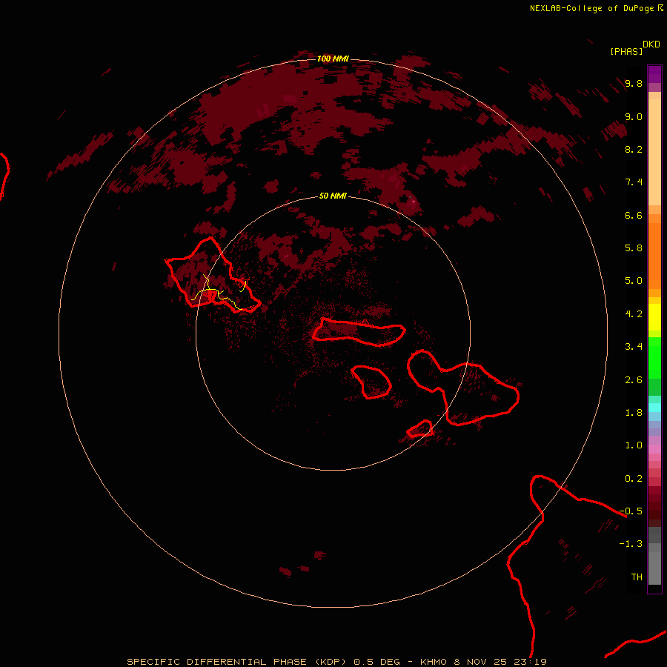Click the cyan legend band near 1.8
Viewport: 667px width, 667px height.
(654, 408)
